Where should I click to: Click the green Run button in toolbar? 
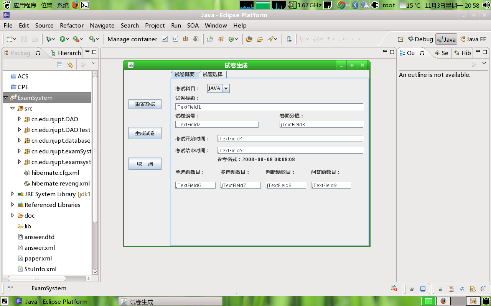[x=62, y=39]
